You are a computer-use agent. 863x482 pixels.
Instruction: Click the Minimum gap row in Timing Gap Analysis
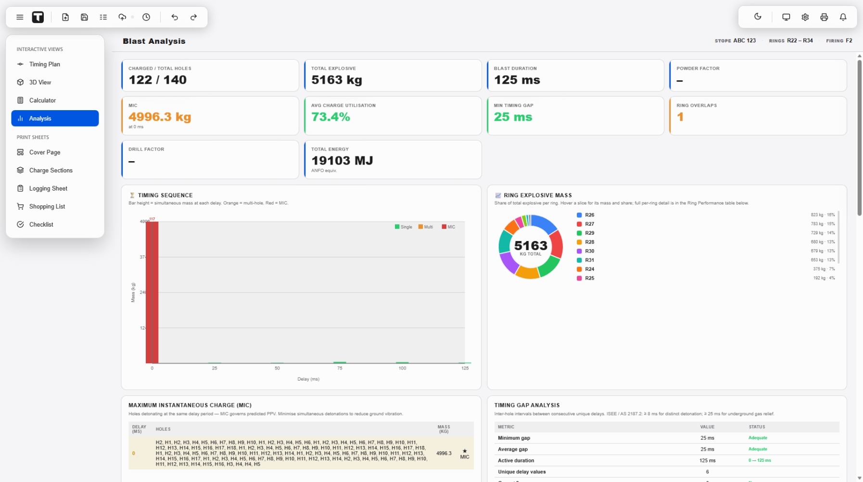[x=667, y=438]
